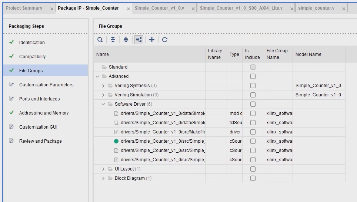Click the Search icon in File Groups toolbar

(x=100, y=40)
